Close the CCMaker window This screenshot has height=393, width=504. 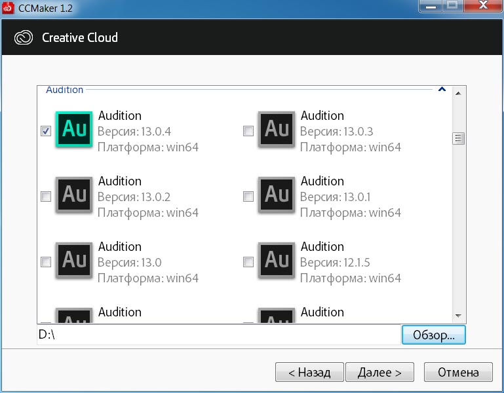[483, 5]
